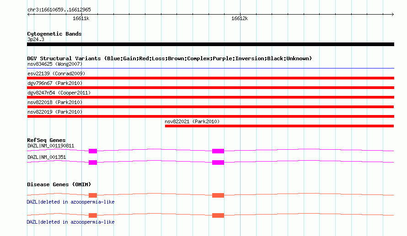407x236 pixels.
Task: Click the 16611k ruler tick label
Action: click(x=81, y=18)
